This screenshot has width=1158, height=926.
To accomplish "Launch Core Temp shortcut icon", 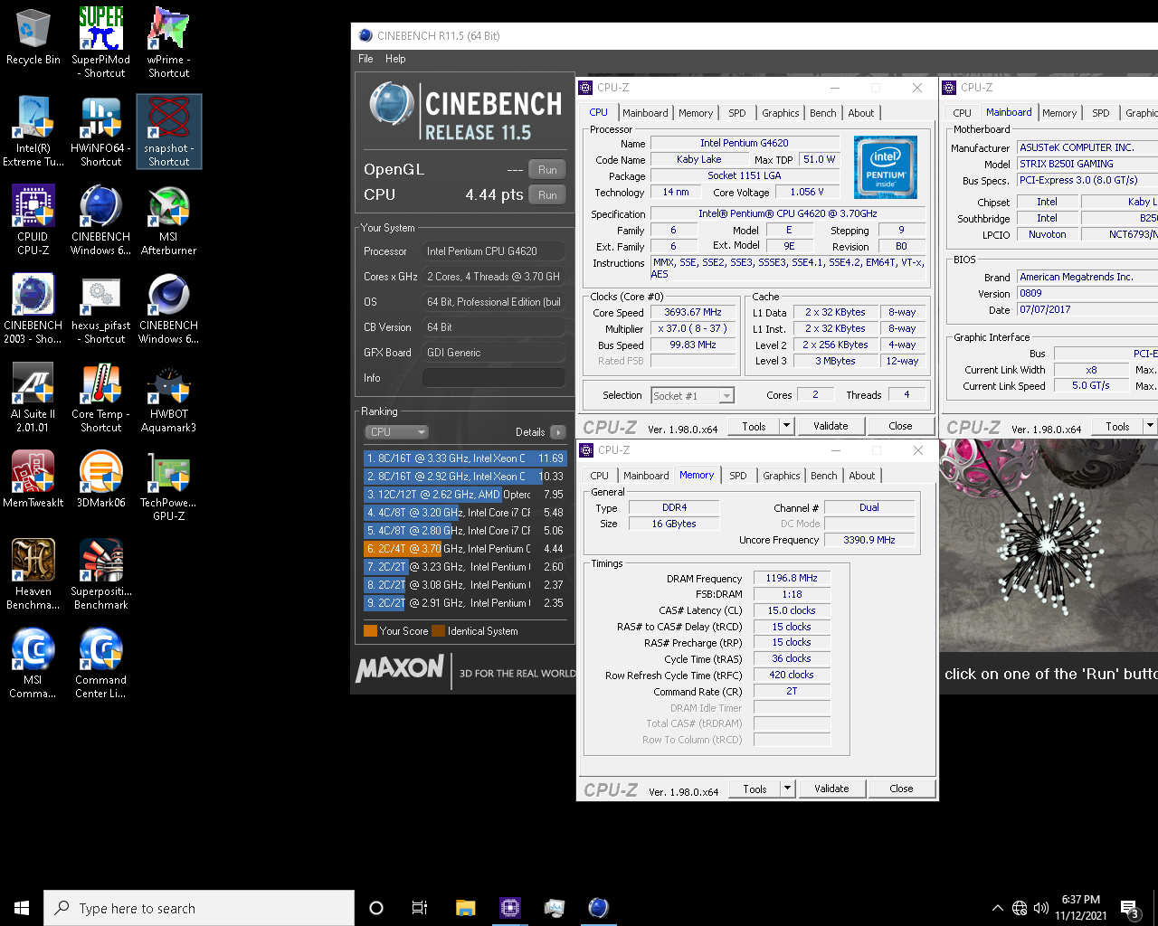I will click(101, 397).
